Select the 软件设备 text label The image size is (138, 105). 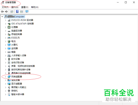tap(15, 59)
